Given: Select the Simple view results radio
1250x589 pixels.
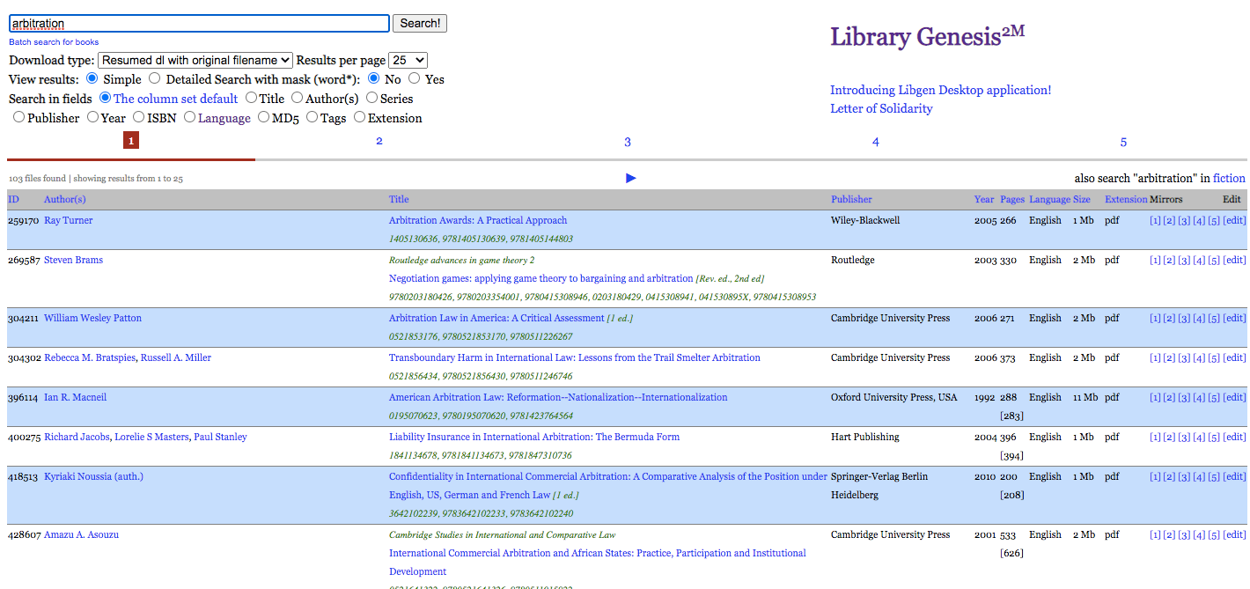Looking at the screenshot, I should pyautogui.click(x=93, y=78).
